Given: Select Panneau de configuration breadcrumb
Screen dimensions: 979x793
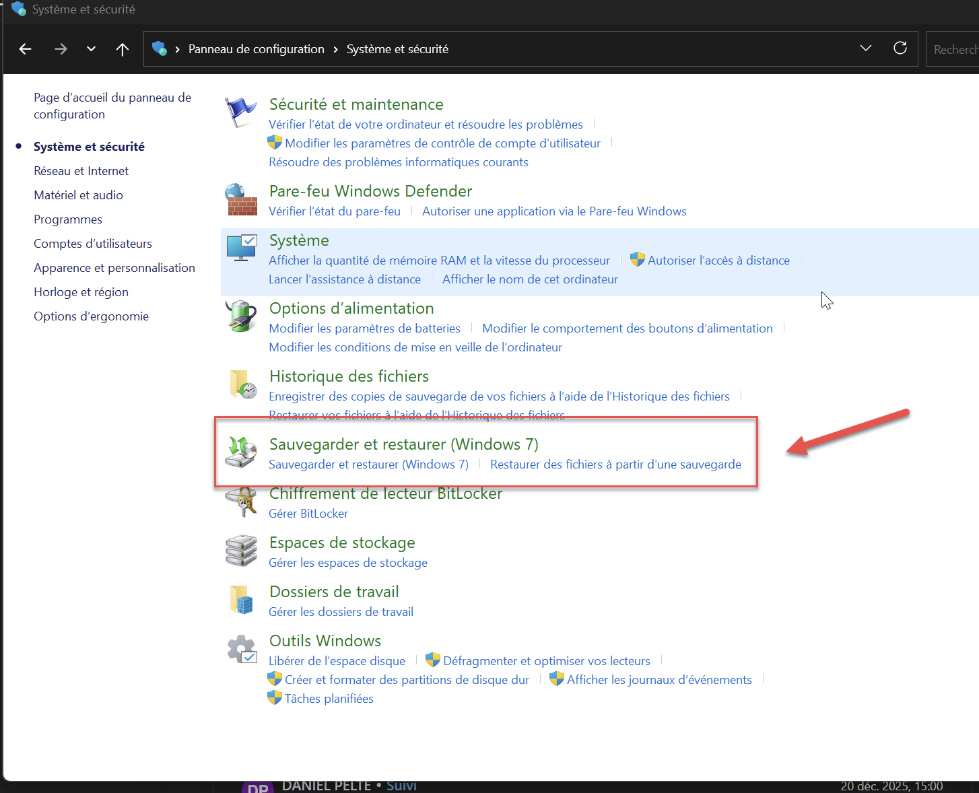Looking at the screenshot, I should (257, 49).
